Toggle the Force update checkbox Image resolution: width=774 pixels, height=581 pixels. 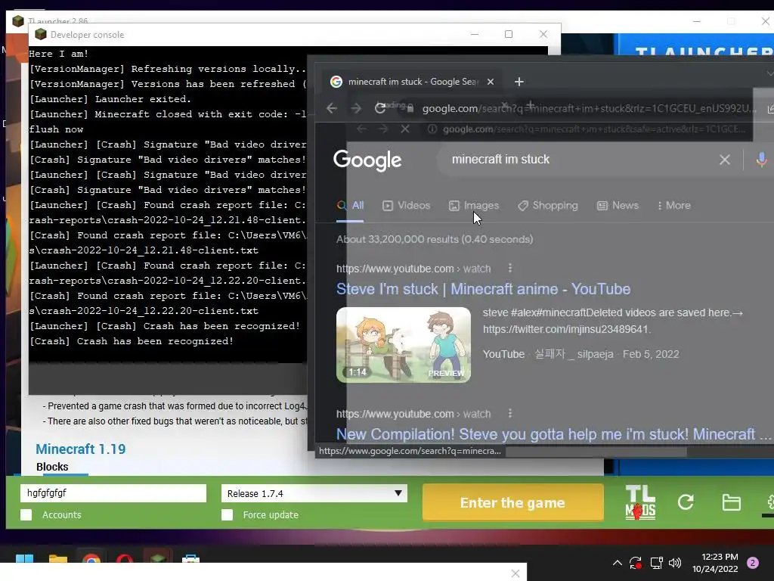click(227, 514)
